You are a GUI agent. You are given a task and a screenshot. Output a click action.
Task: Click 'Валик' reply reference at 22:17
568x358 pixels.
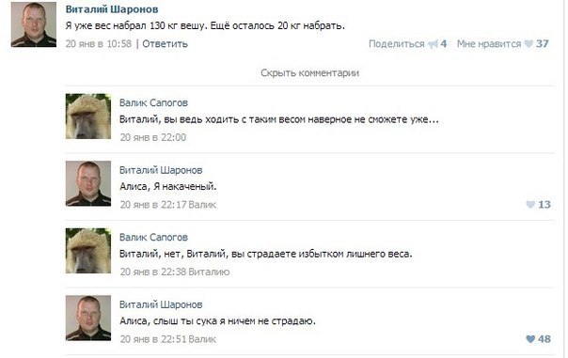pos(202,205)
